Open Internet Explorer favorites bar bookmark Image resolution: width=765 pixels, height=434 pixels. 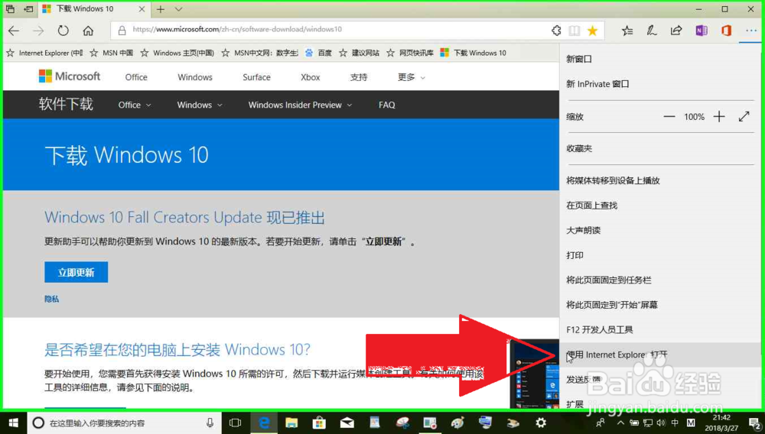44,53
